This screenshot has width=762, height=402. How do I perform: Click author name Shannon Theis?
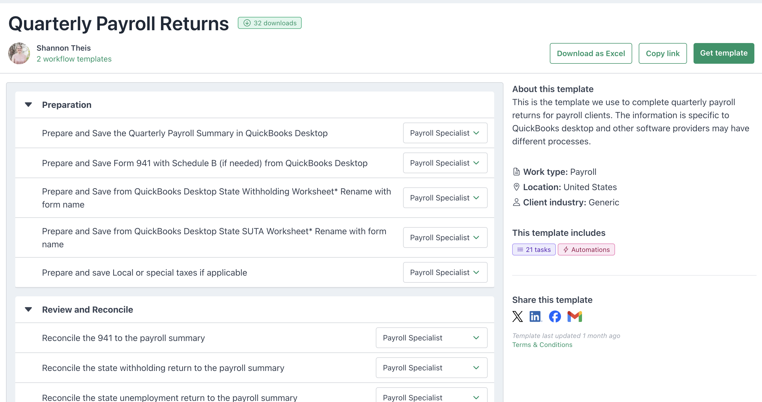point(64,48)
